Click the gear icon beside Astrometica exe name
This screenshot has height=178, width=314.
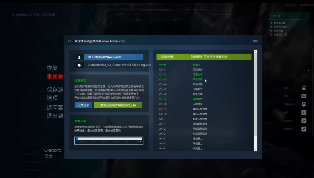pos(79,65)
